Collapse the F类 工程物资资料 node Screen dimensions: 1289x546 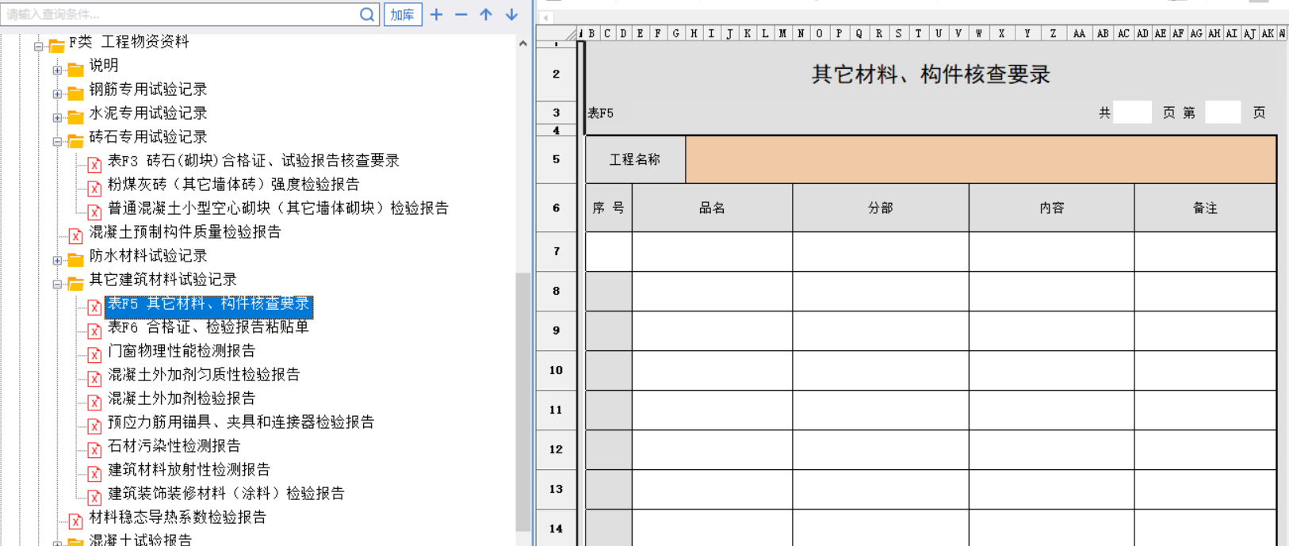pyautogui.click(x=38, y=47)
